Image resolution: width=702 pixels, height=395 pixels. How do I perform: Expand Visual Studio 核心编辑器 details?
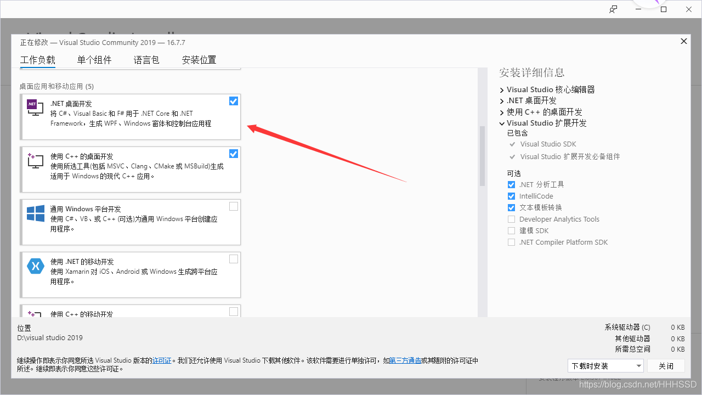(502, 89)
